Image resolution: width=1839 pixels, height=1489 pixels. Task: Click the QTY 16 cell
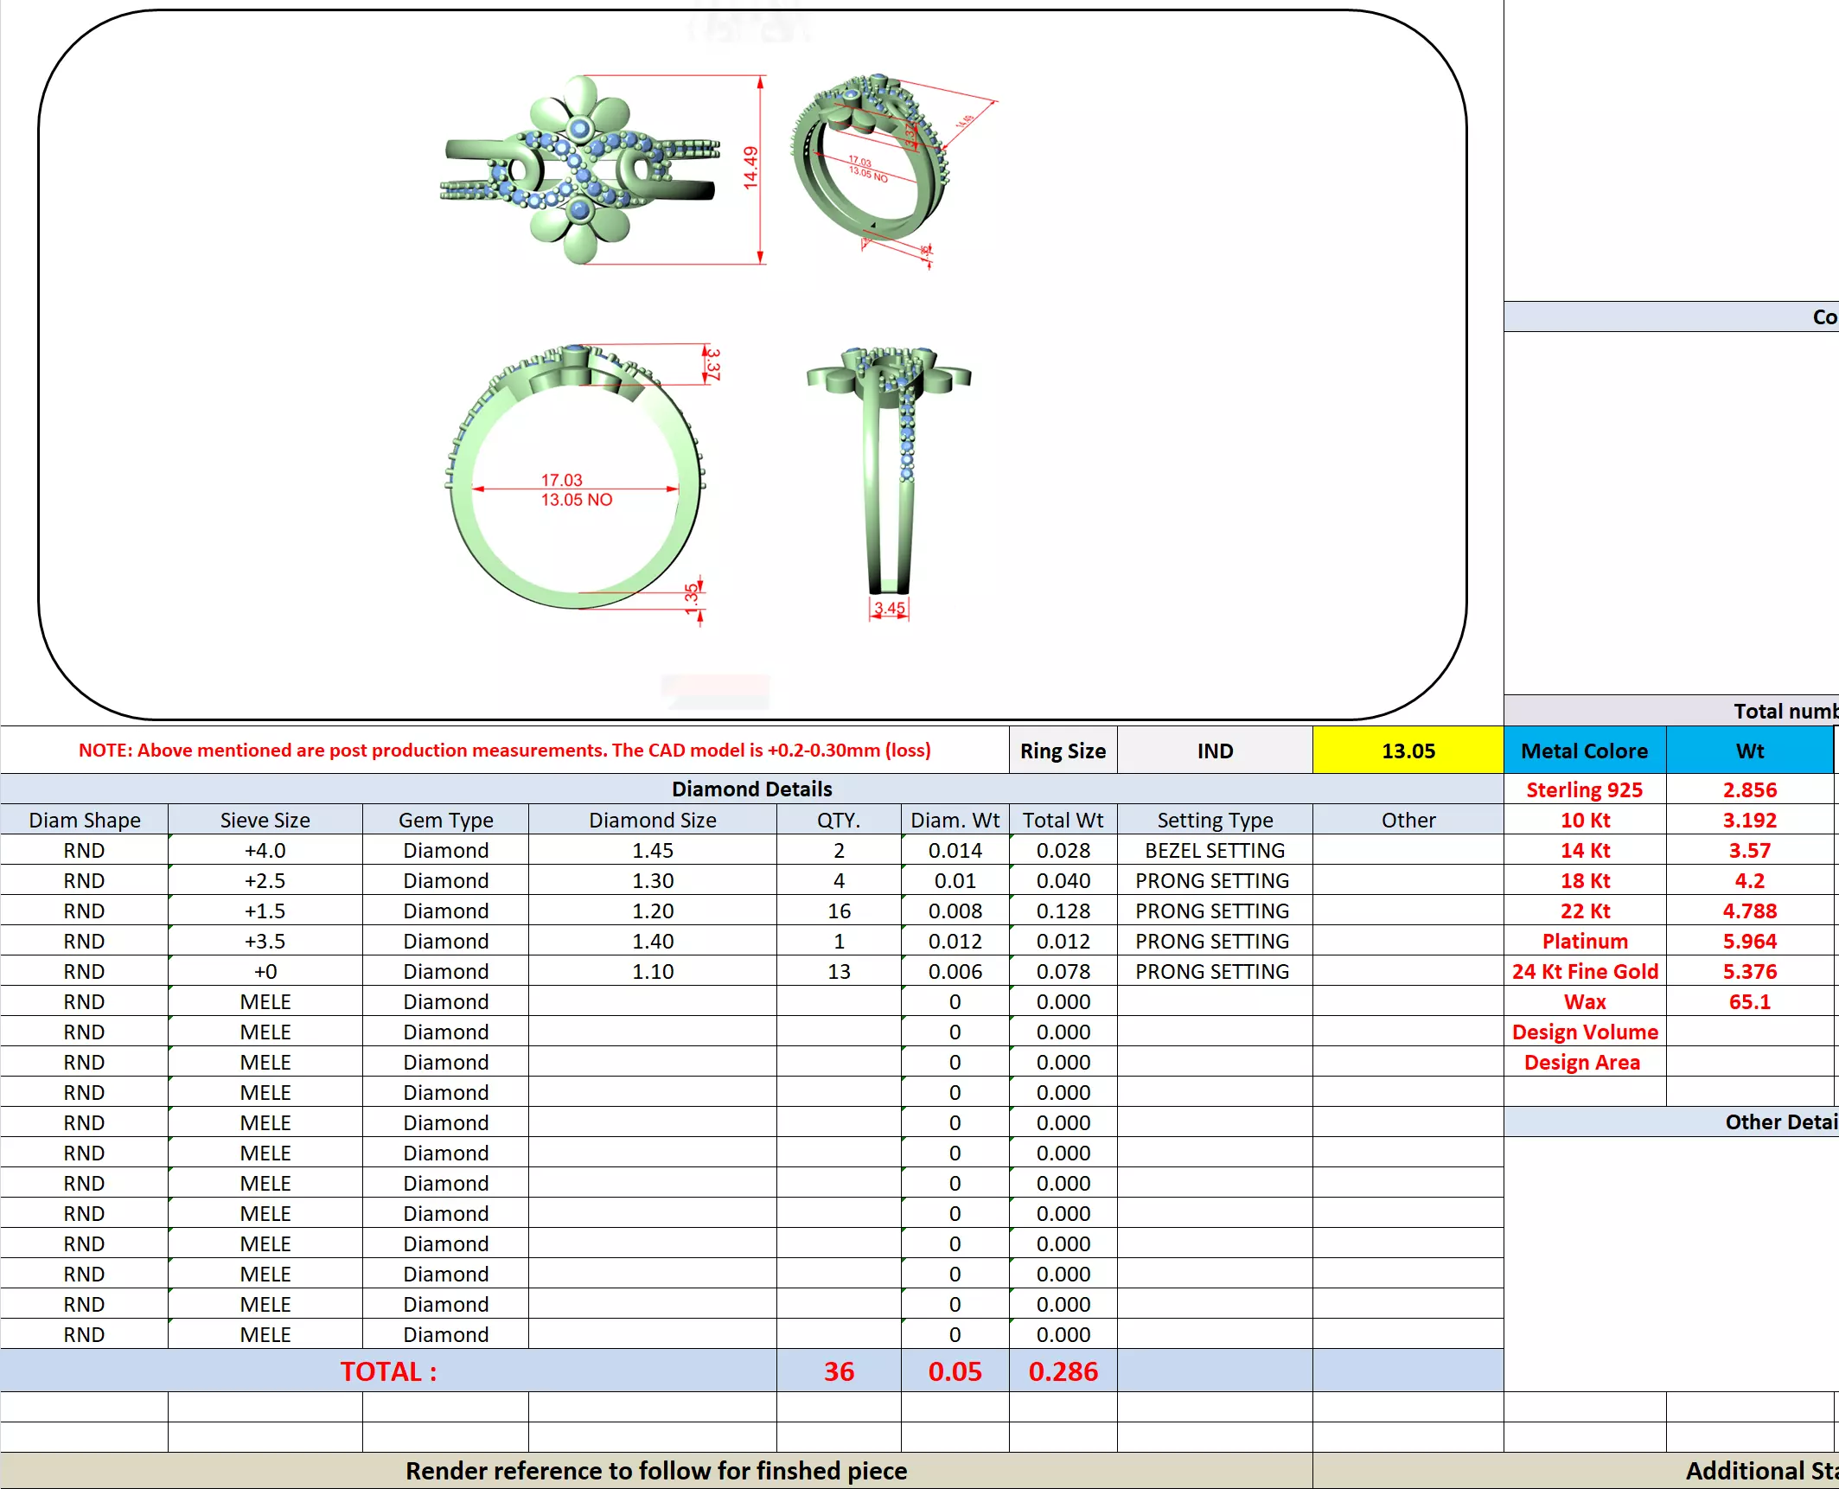pos(838,911)
